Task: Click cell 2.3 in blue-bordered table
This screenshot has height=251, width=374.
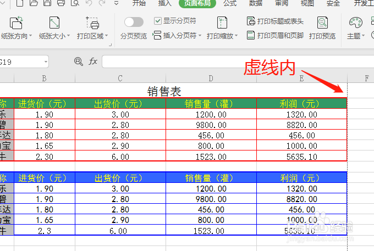Action: coord(45,230)
